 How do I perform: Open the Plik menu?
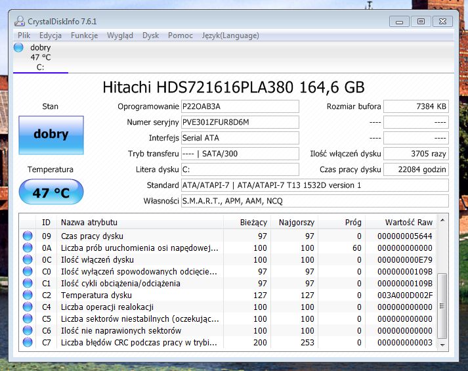pyautogui.click(x=24, y=35)
